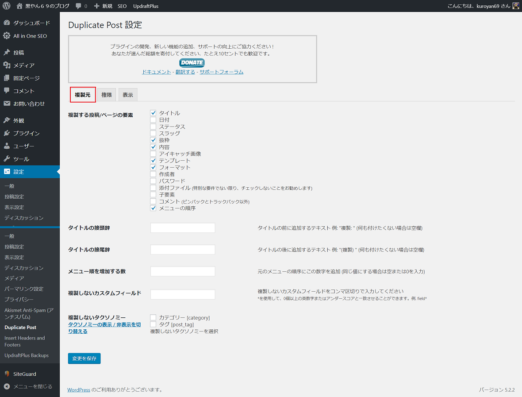522x397 pixels.
Task: Click the WordPress logo icon in admin bar
Action: pyautogui.click(x=6, y=6)
